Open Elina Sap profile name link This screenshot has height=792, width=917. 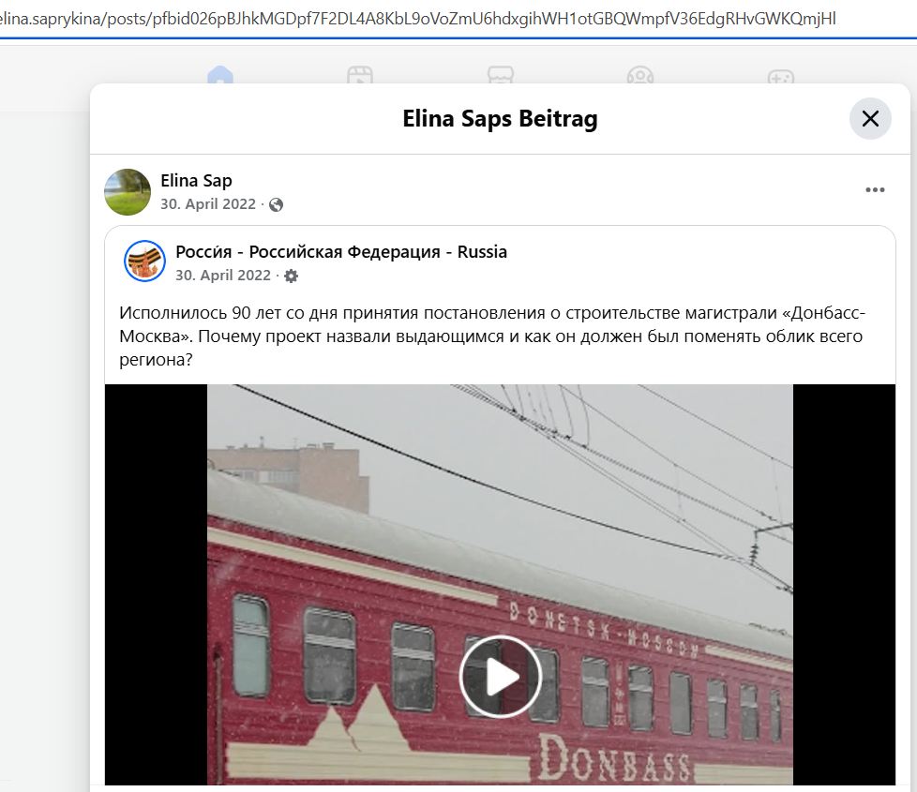[x=196, y=181]
